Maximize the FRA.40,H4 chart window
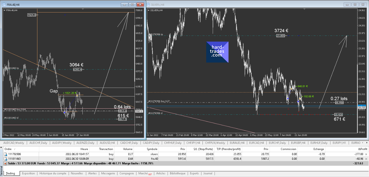Image resolution: width=369 pixels, height=177 pixels. click(x=132, y=5)
